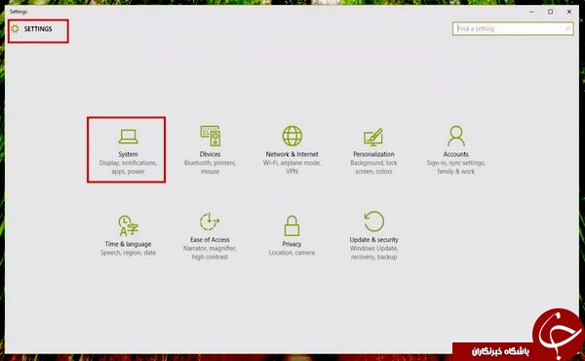This screenshot has width=585, height=361.
Task: Click 'Windows Update, recovery, backup' description
Action: click(373, 253)
